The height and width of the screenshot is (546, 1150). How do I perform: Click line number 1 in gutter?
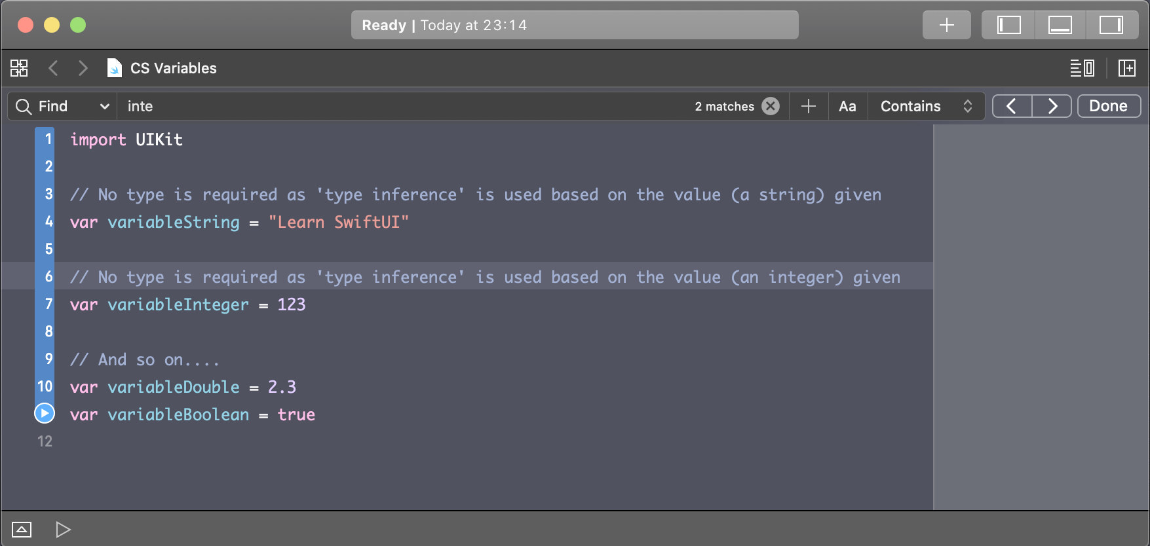(x=48, y=139)
